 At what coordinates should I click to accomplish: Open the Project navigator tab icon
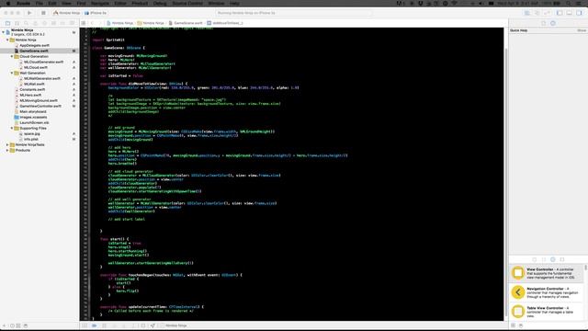click(x=7, y=23)
